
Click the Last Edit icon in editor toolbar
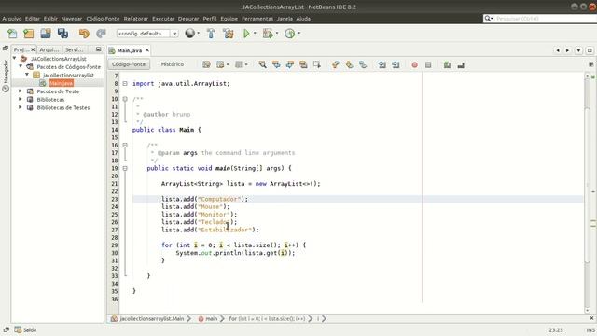[x=206, y=64]
